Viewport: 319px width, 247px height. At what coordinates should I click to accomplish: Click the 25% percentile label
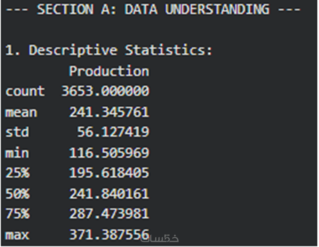[17, 173]
